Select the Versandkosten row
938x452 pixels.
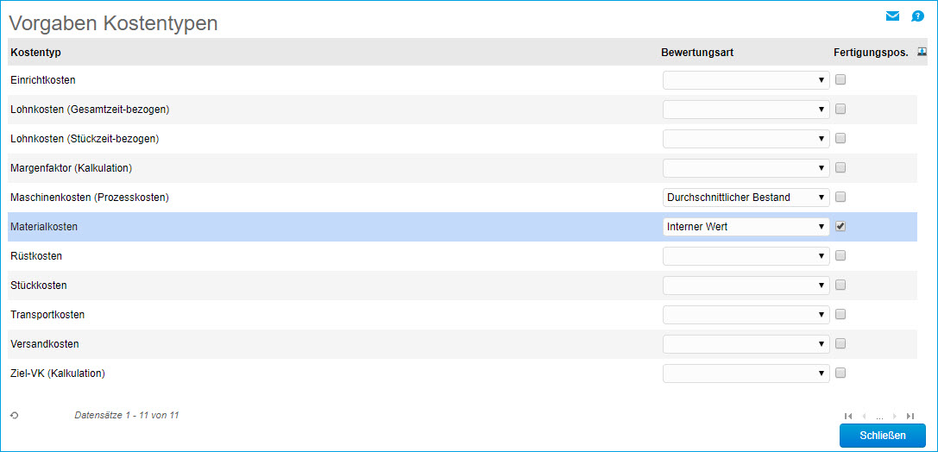[45, 344]
